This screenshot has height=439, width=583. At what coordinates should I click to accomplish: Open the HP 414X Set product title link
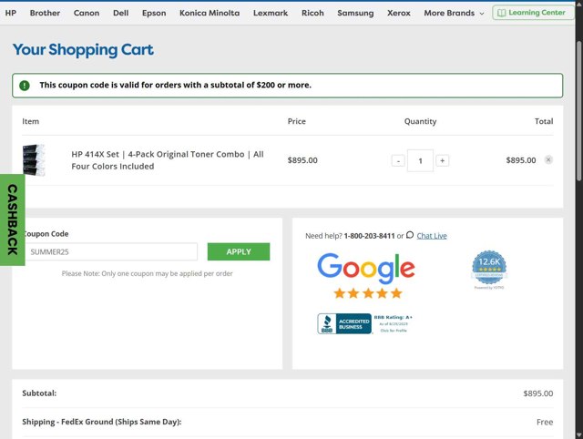pyautogui.click(x=168, y=160)
